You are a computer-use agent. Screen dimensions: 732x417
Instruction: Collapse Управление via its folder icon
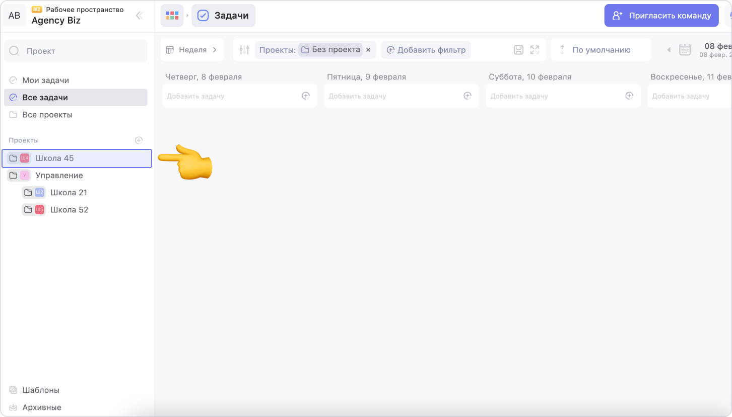pos(13,176)
